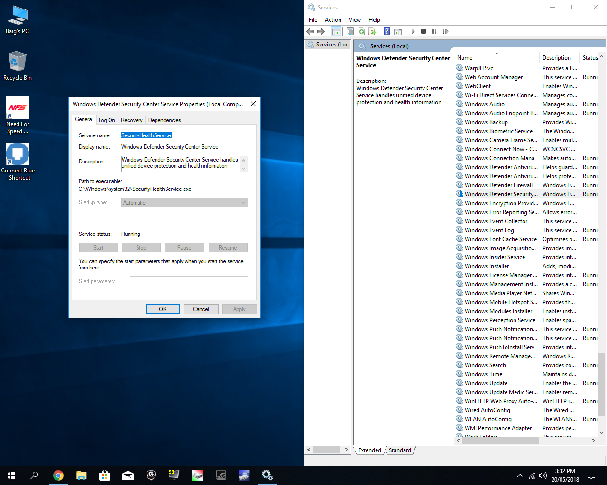
Task: Toggle Show/Hide Action Pane toolbar icon
Action: (x=398, y=31)
